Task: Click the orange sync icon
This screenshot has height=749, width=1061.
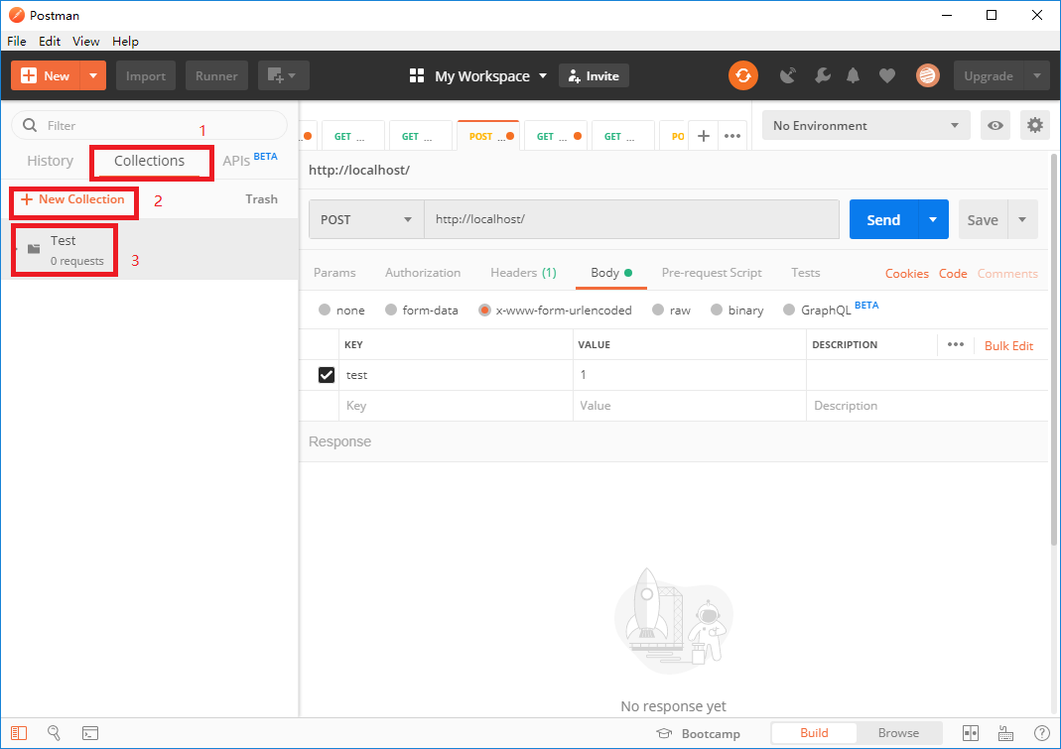Action: click(x=743, y=75)
